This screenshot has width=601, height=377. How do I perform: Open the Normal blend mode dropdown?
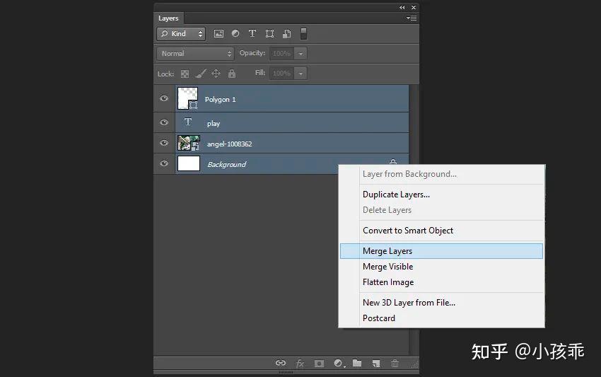coord(195,53)
